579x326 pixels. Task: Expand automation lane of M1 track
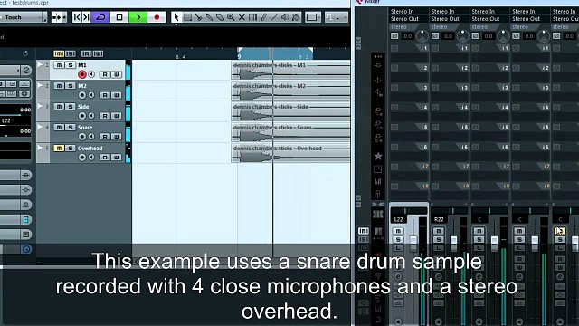(x=40, y=65)
